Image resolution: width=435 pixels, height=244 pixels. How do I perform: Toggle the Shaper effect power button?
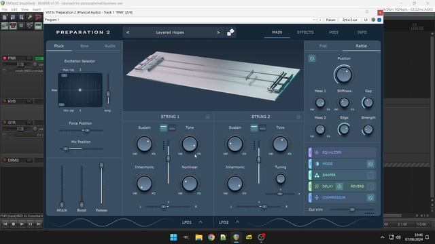click(x=370, y=175)
